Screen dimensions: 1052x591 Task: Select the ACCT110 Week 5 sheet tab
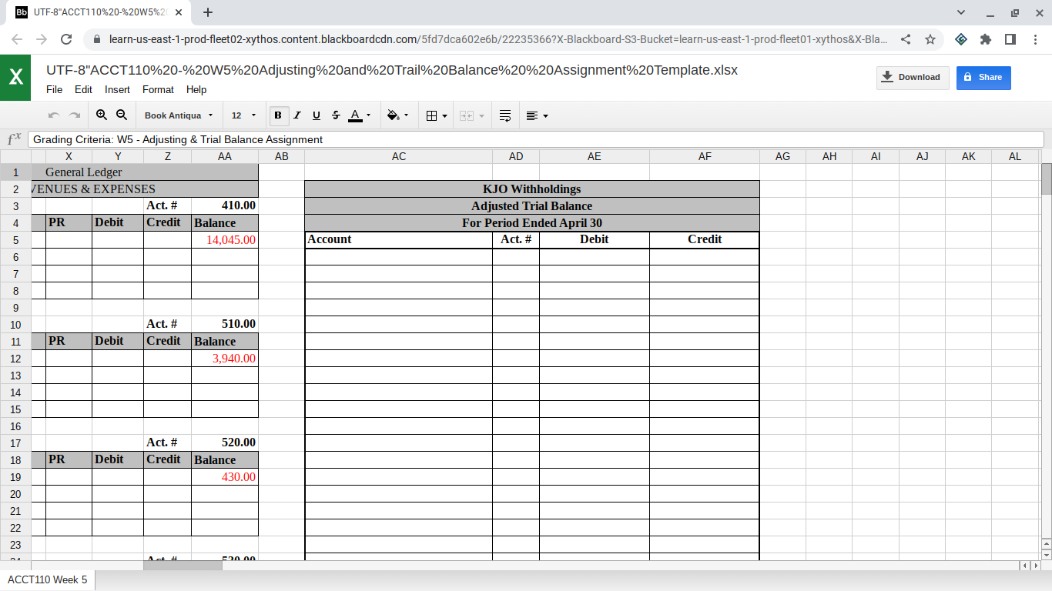(48, 579)
